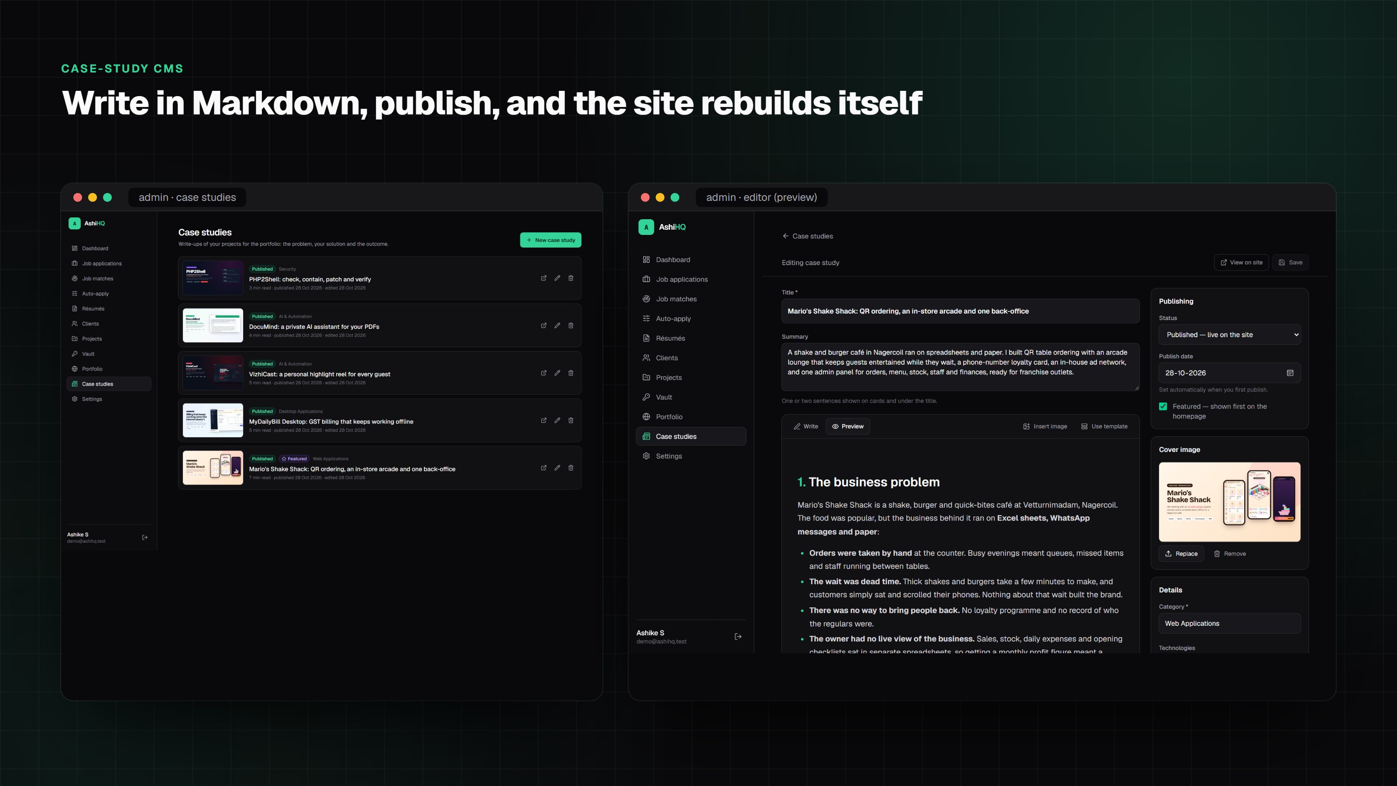
Task: Open Vault in editor window sidebar
Action: point(691,397)
